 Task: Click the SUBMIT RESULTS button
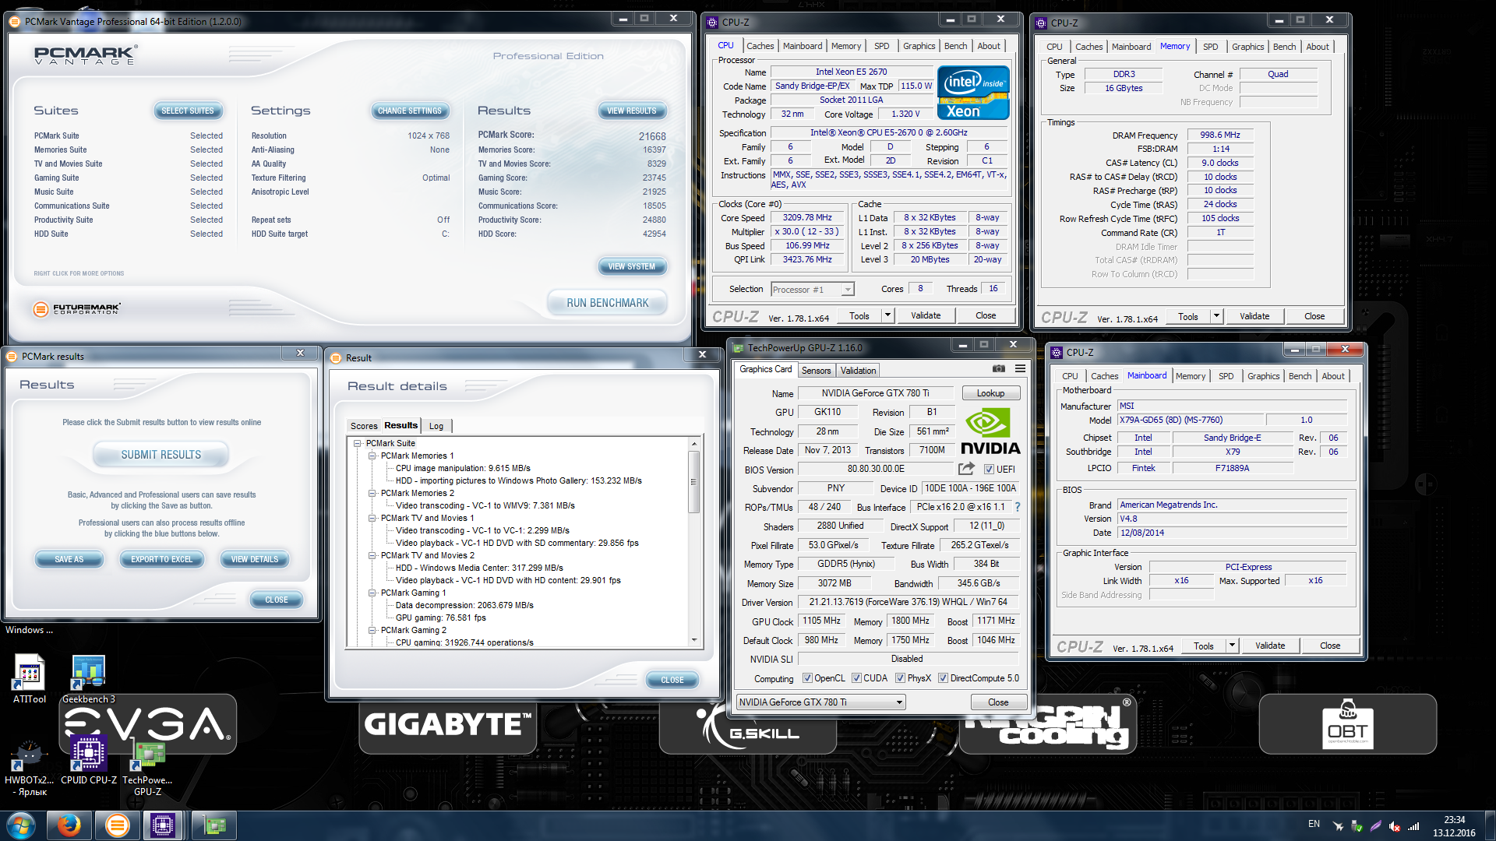[x=161, y=455]
